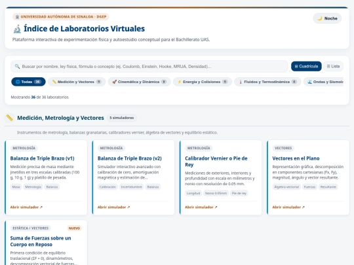Select the Todas 36 filter chip

(x=28, y=82)
